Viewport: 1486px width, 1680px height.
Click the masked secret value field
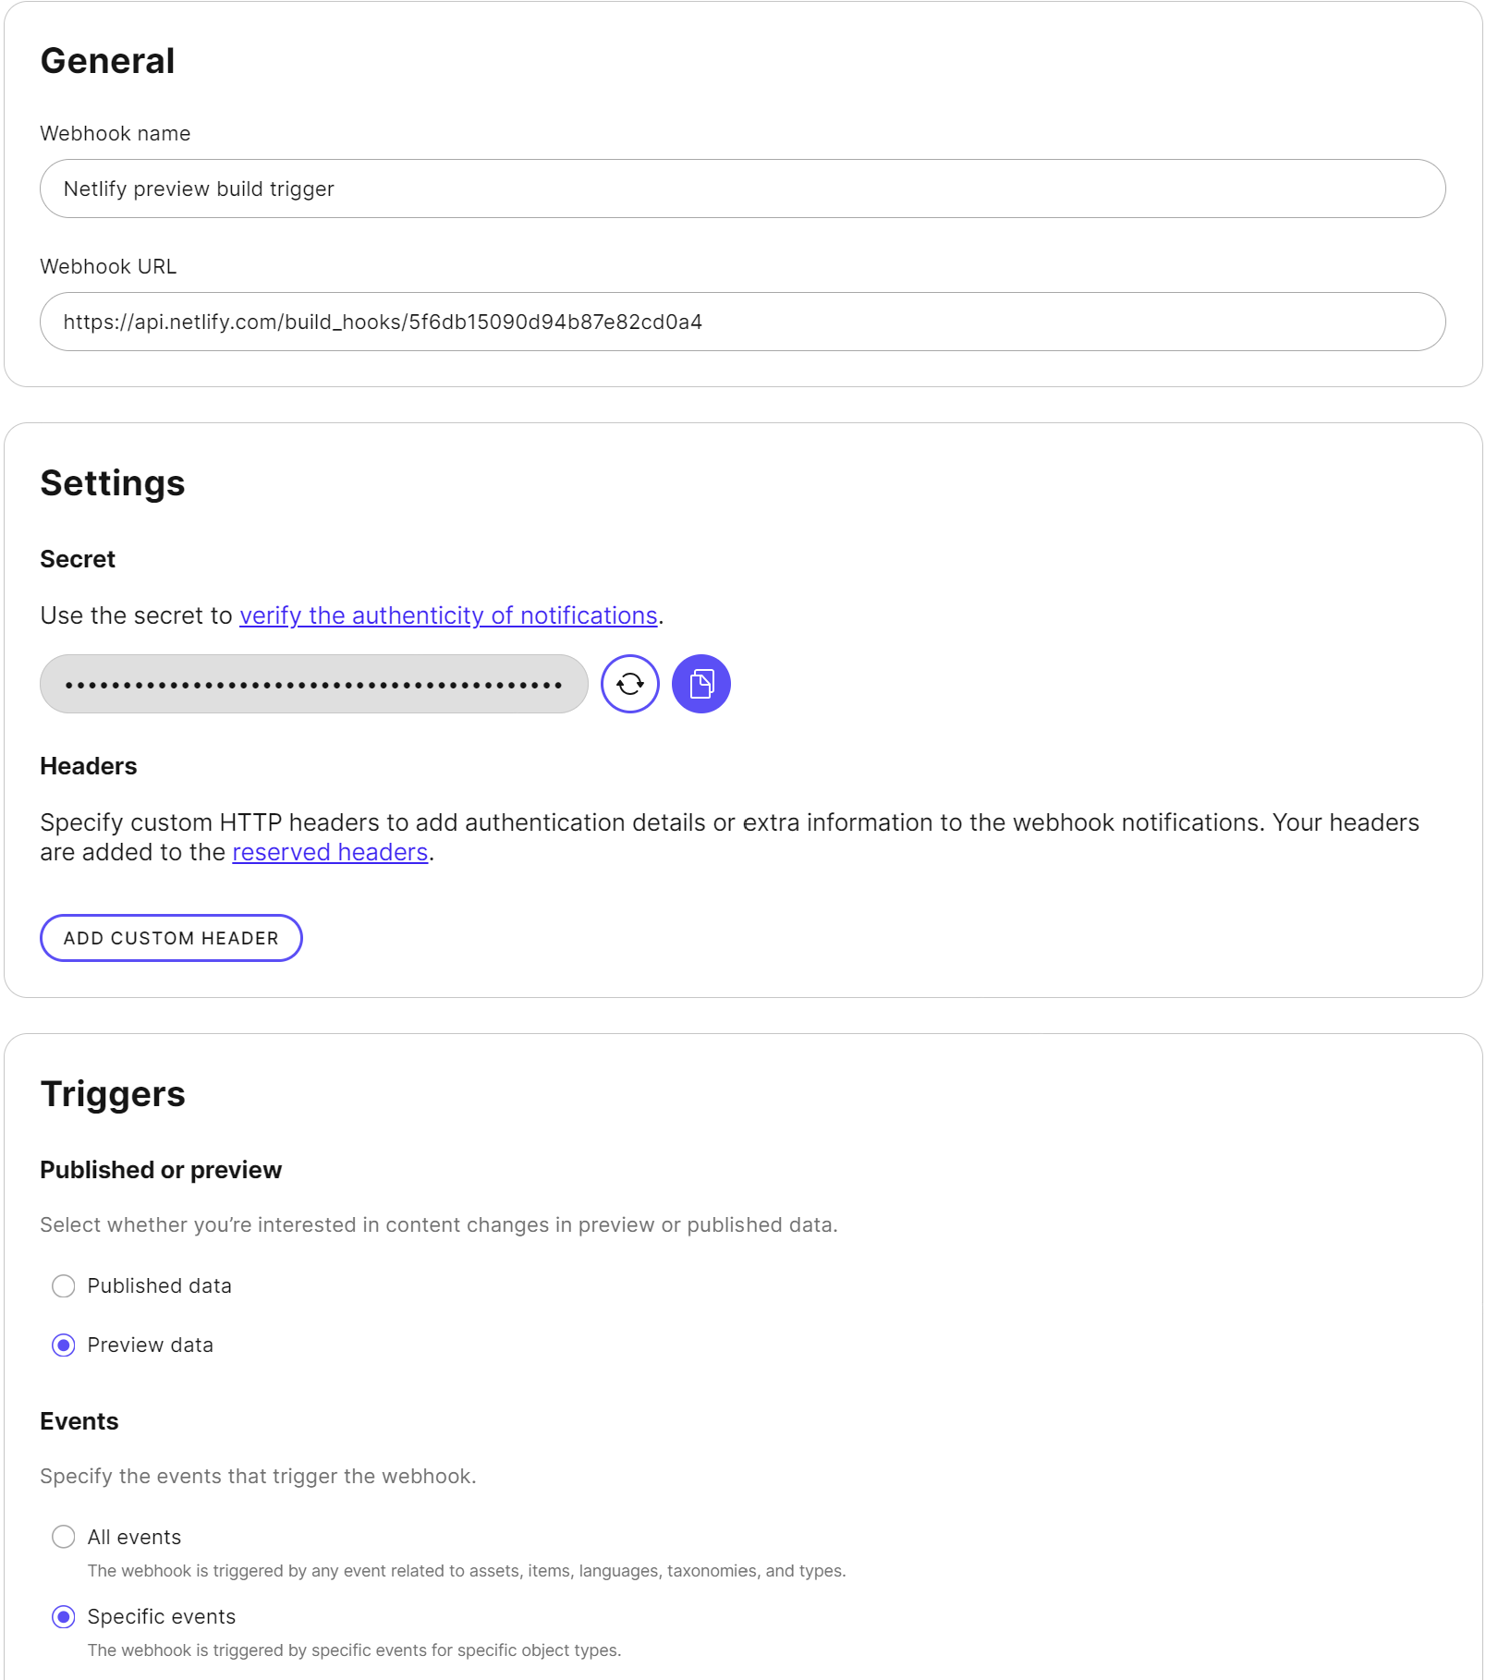312,684
